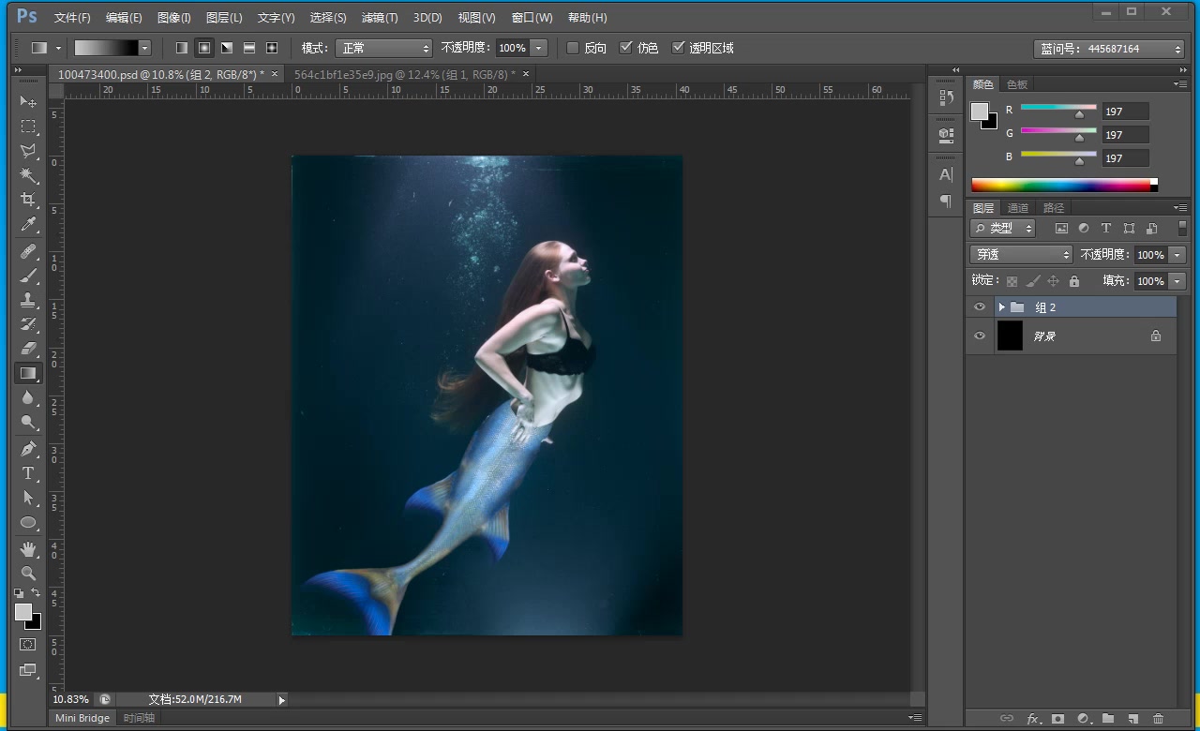Select the Eraser tool
Image resolution: width=1200 pixels, height=731 pixels.
[x=28, y=349]
